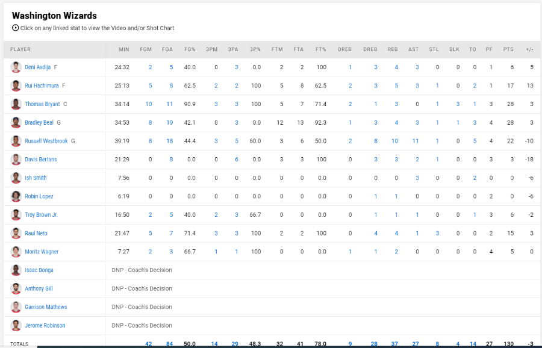542x348 pixels.
Task: Click Troy Brown Jr.'s player headshot
Action: [16, 214]
